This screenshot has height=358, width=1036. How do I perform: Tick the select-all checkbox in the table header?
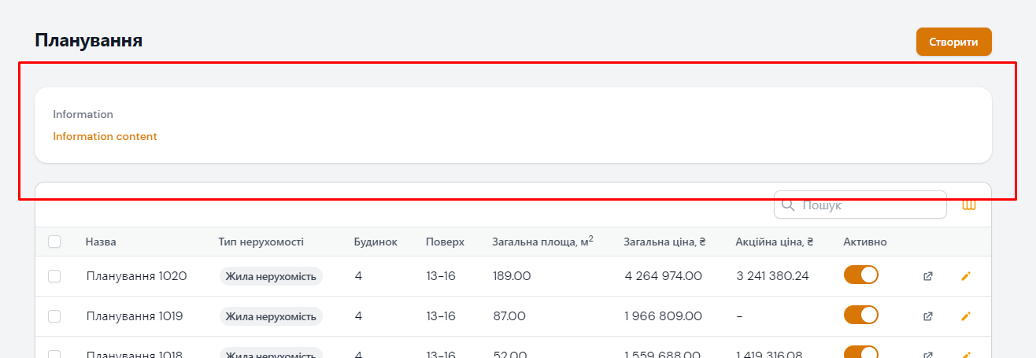click(x=54, y=242)
